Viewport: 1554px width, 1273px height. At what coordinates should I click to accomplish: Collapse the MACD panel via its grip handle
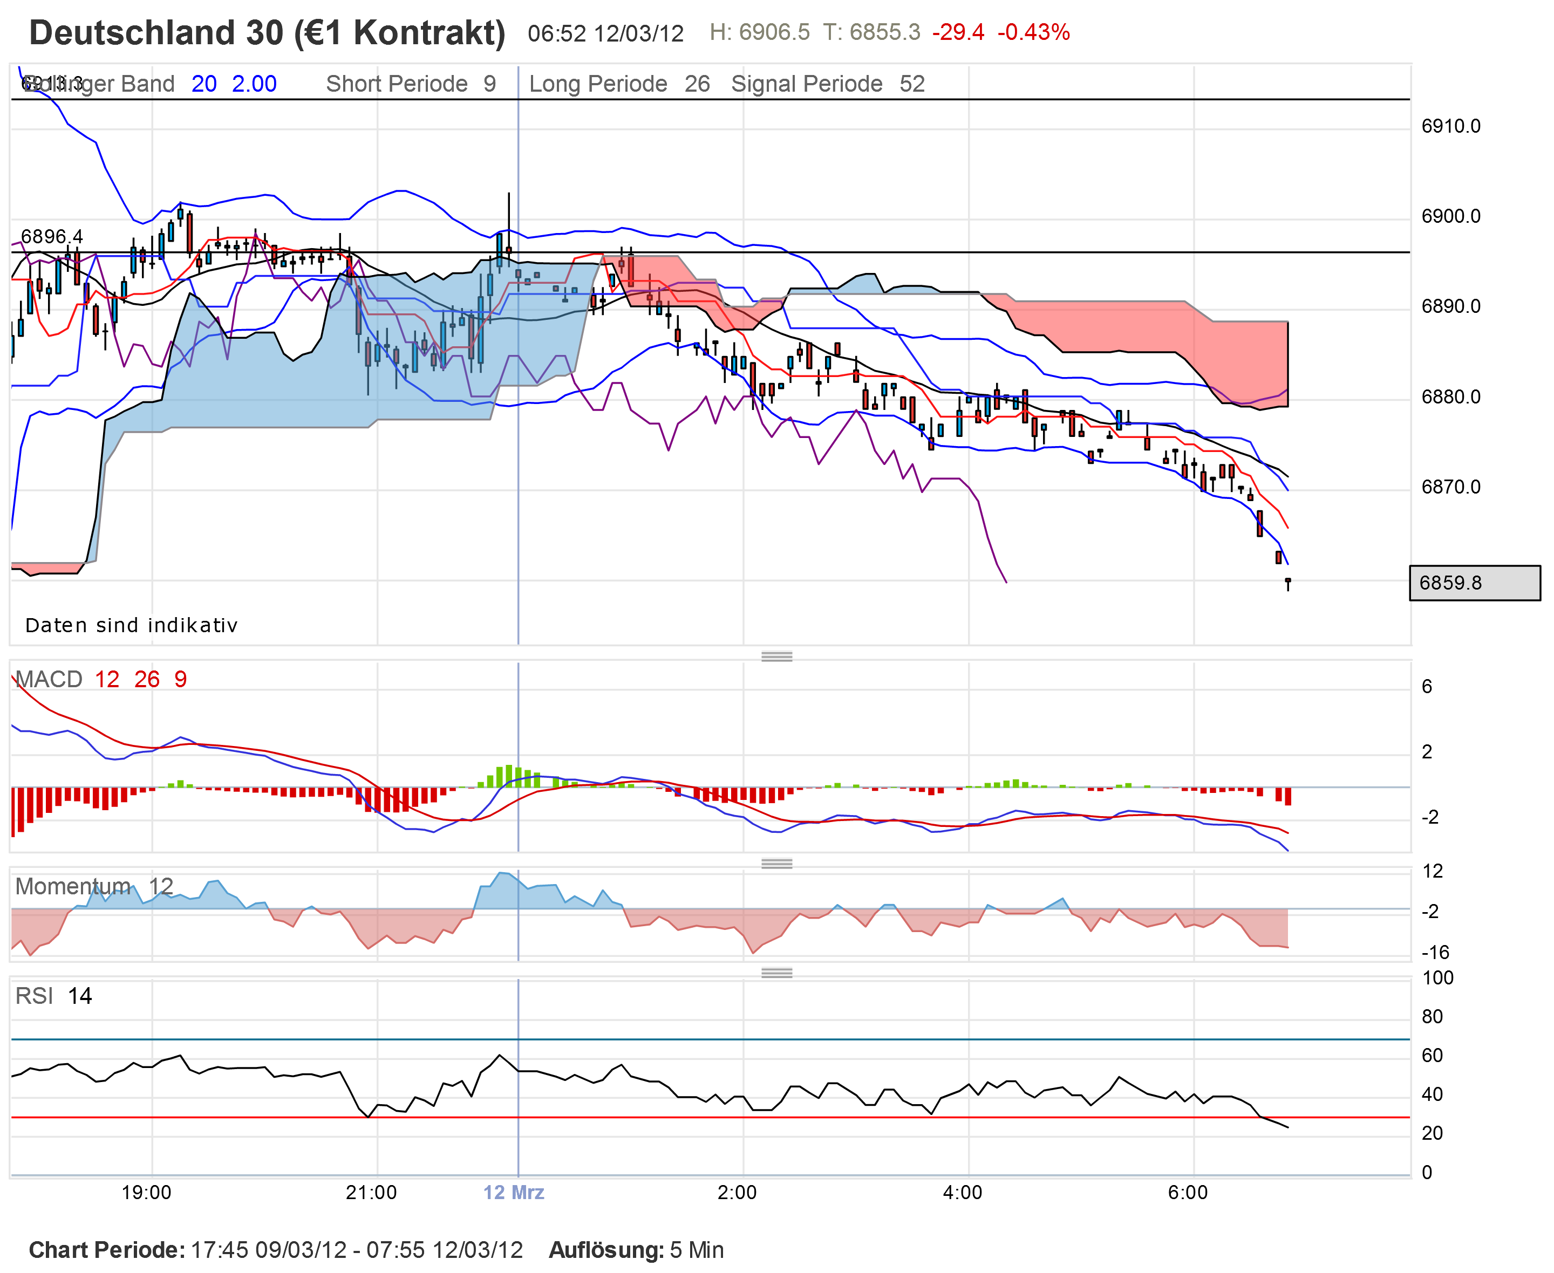[x=779, y=657]
